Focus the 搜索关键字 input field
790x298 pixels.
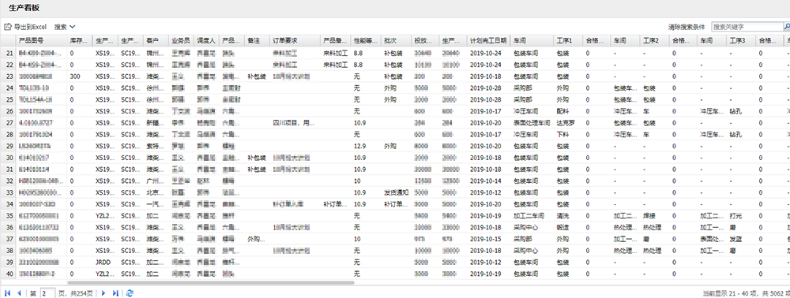tap(747, 27)
